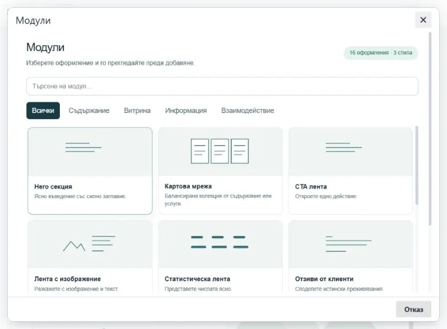Click the text Представете числата ясно
Screen dimensions: 447x329
coord(198,289)
